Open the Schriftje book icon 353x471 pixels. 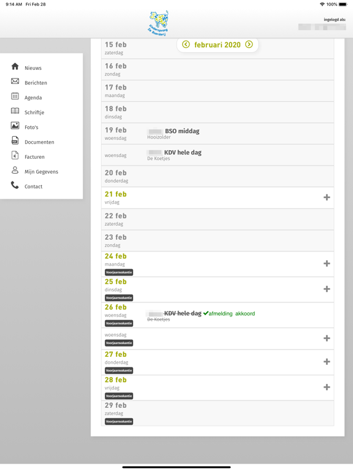(x=15, y=111)
